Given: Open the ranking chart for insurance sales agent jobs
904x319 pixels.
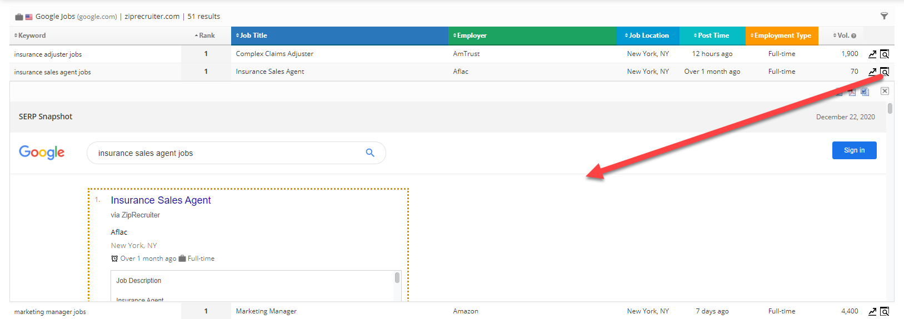Looking at the screenshot, I should click(872, 72).
